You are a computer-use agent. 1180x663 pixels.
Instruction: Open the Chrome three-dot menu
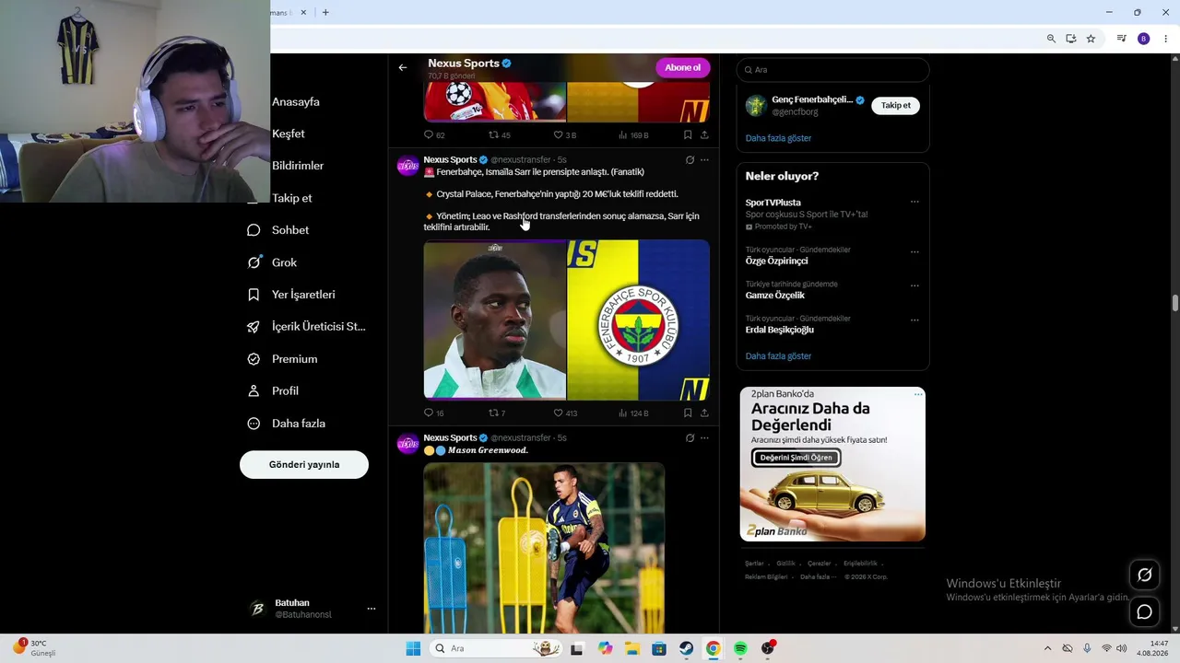[1166, 39]
